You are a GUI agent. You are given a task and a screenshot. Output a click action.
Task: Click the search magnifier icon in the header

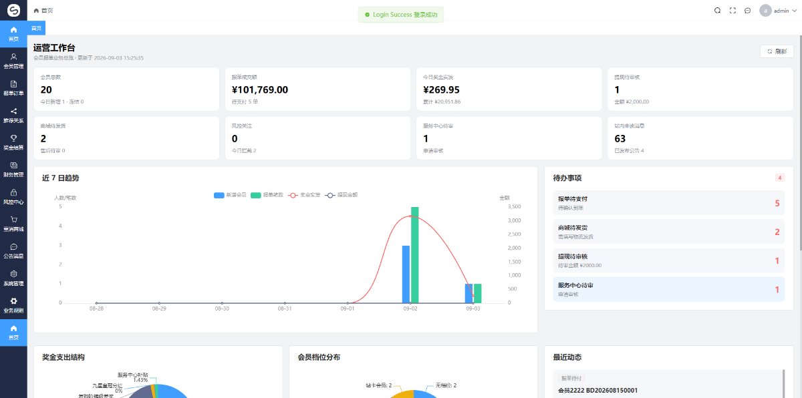(717, 11)
